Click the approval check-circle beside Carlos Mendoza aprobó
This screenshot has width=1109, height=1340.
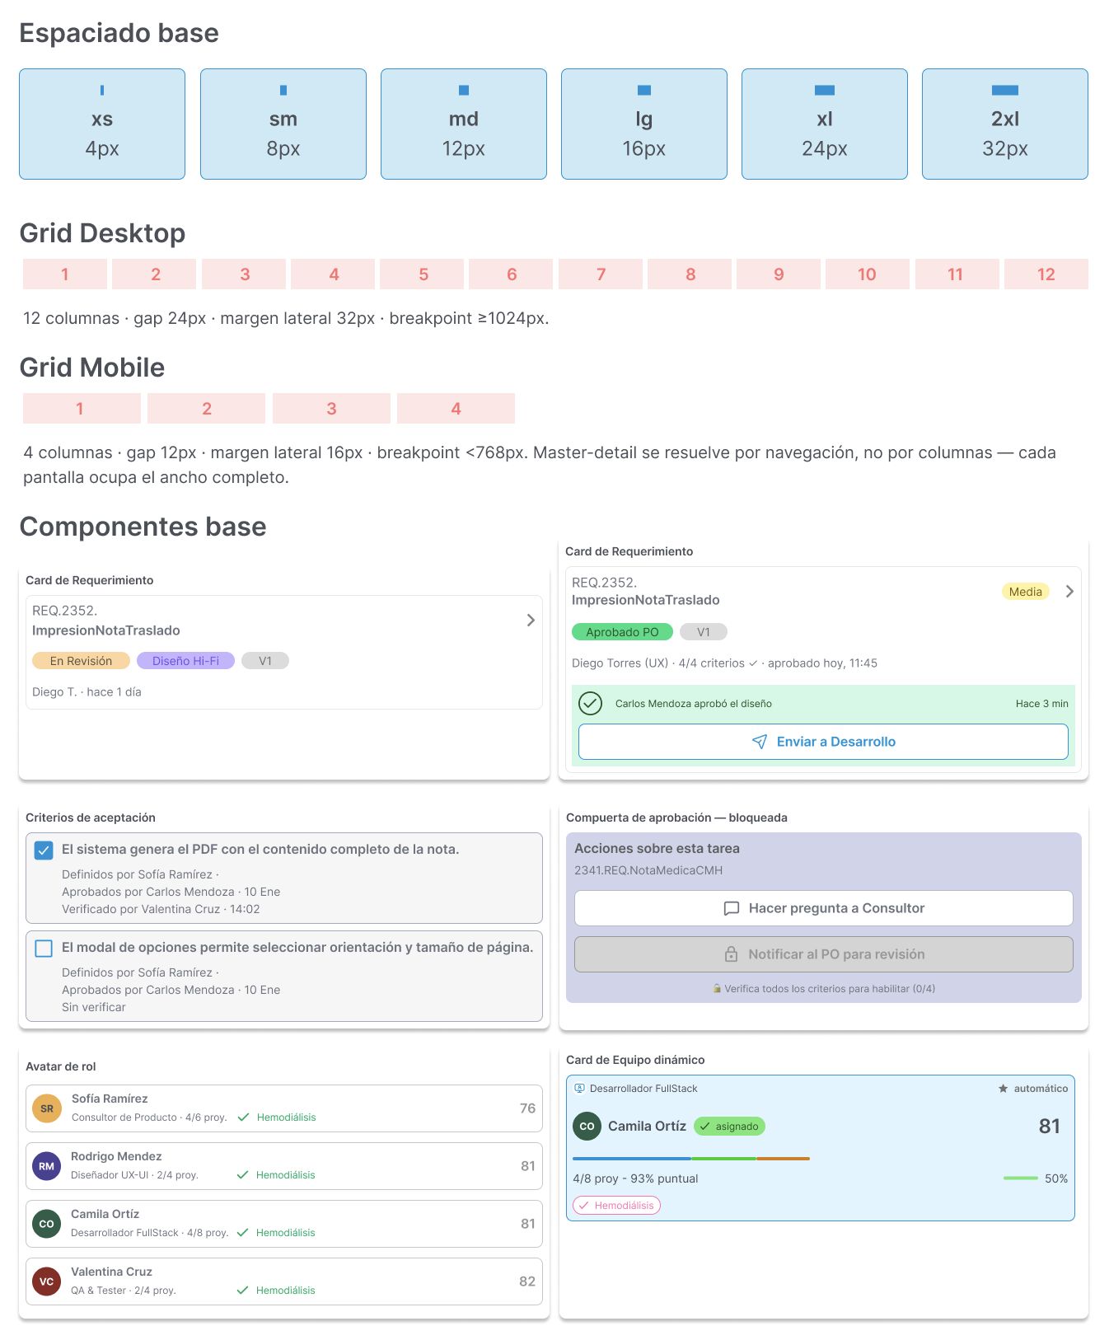pyautogui.click(x=590, y=703)
